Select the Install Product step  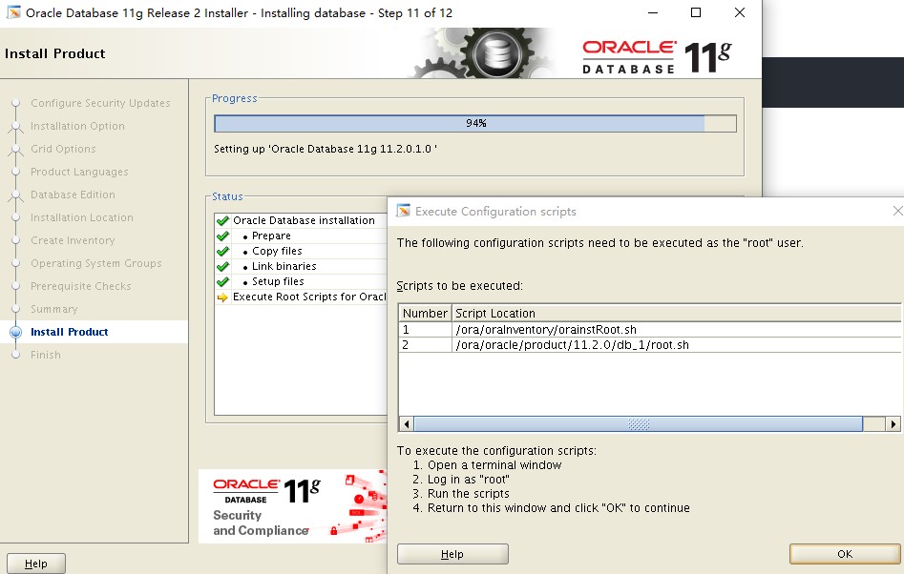pyautogui.click(x=69, y=332)
